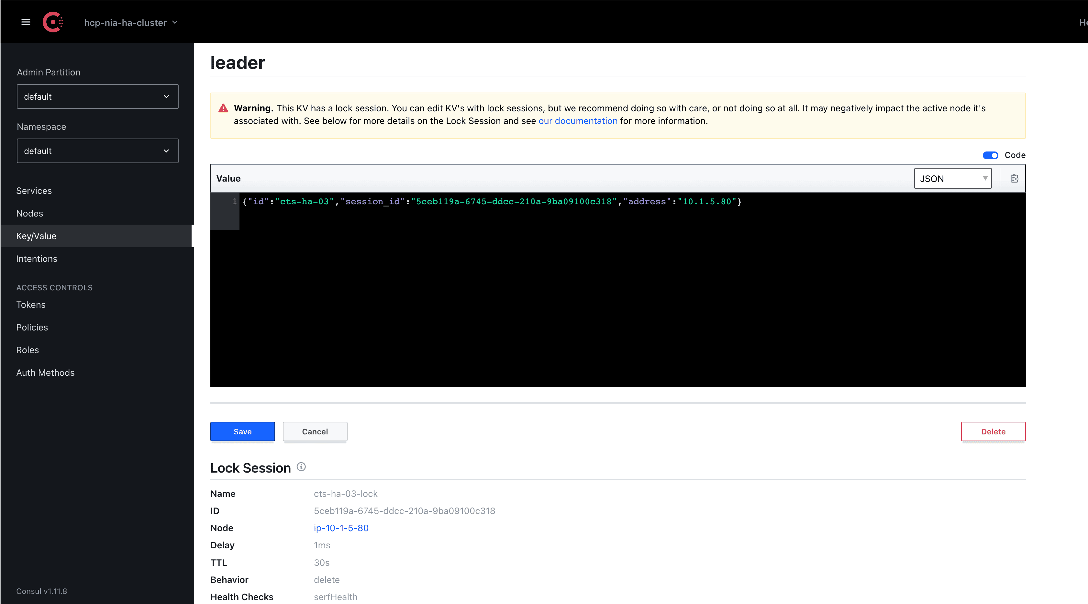
Task: Toggle the Code switch off
Action: point(990,155)
